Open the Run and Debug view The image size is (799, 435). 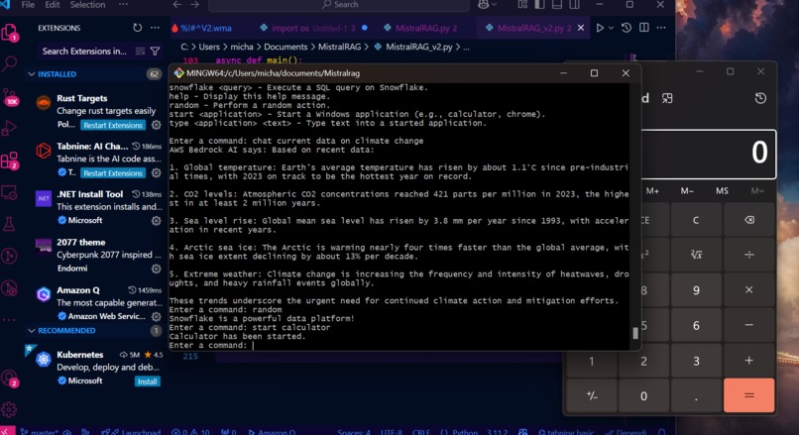10,128
